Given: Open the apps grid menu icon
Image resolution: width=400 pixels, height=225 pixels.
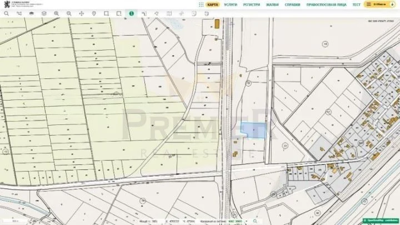Looking at the screenshot, I should point(201,4).
